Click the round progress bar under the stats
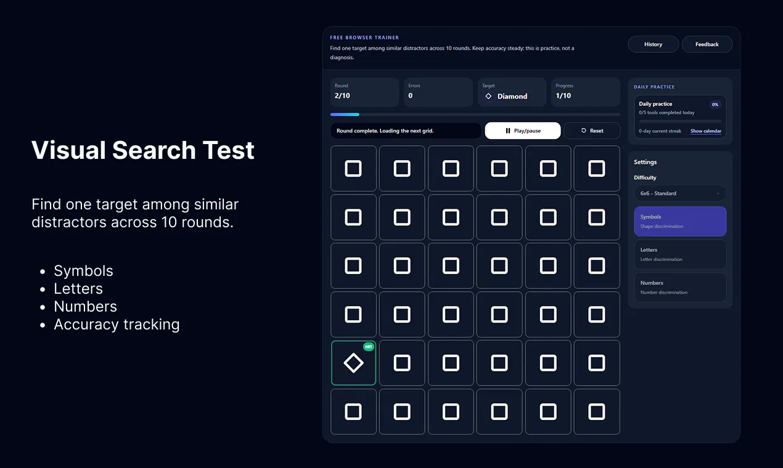This screenshot has width=783, height=468. pyautogui.click(x=475, y=115)
